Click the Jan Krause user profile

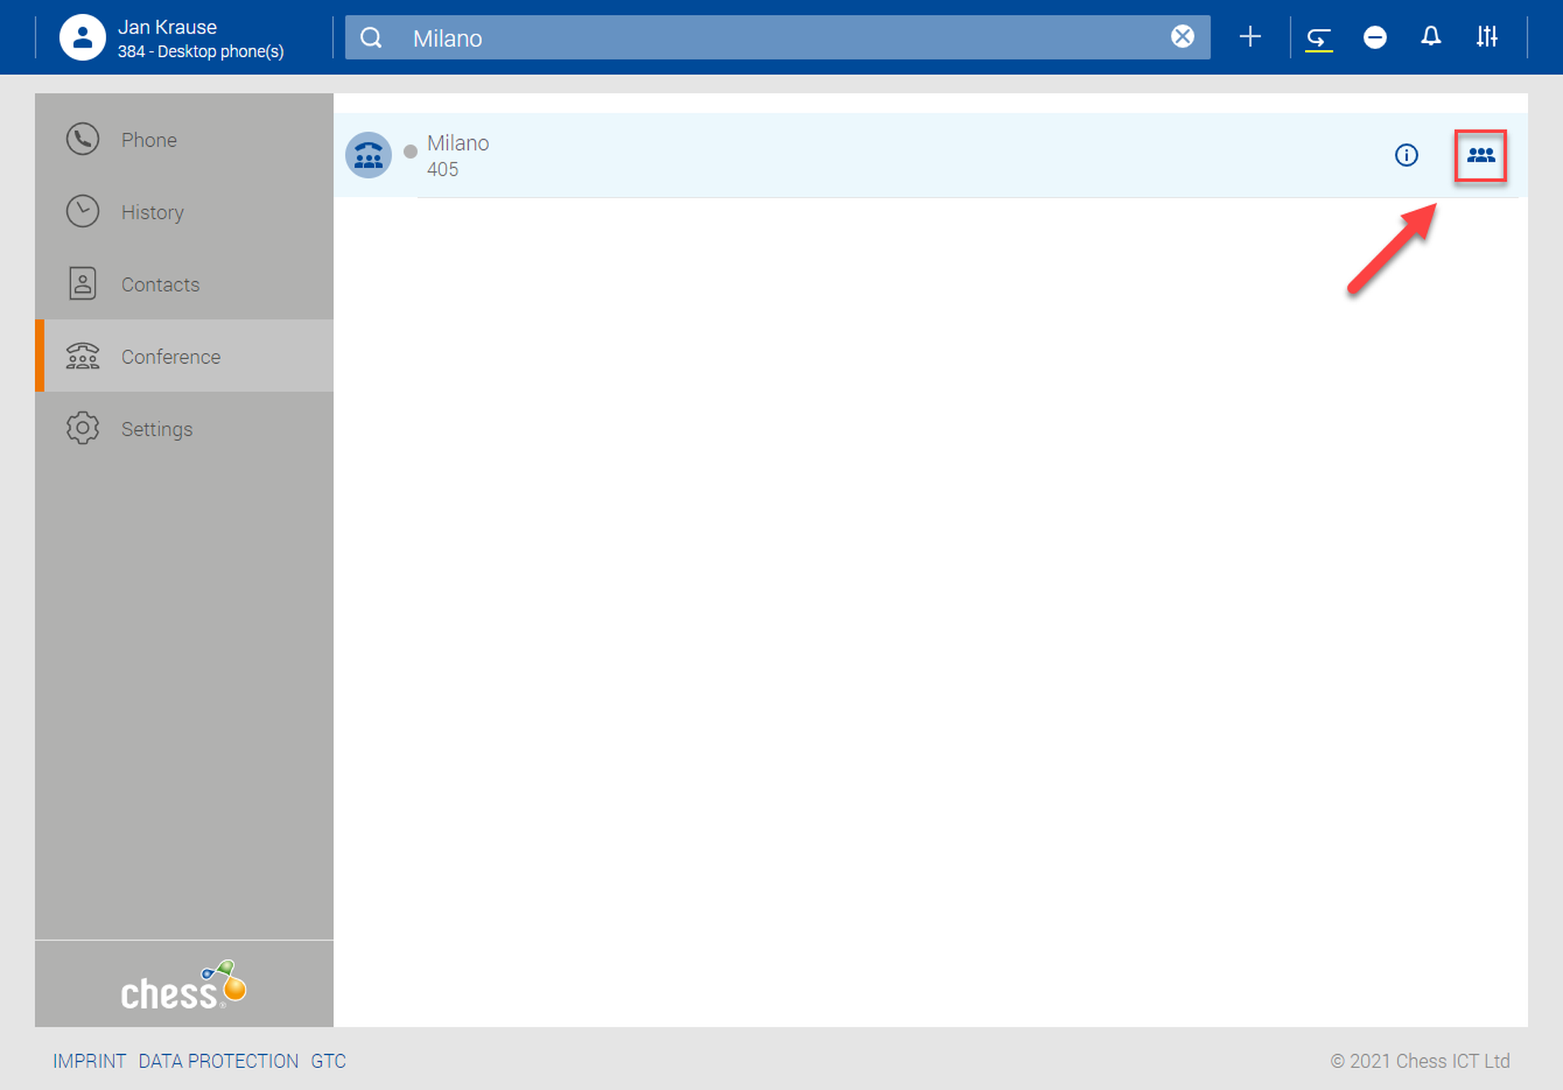172,37
